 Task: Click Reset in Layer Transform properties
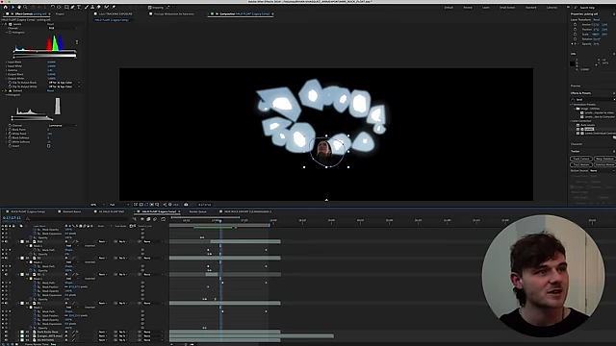click(597, 19)
